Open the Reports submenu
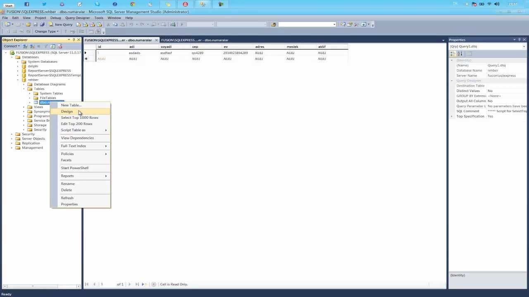Viewport: 529px width, 297px height. pyautogui.click(x=81, y=176)
